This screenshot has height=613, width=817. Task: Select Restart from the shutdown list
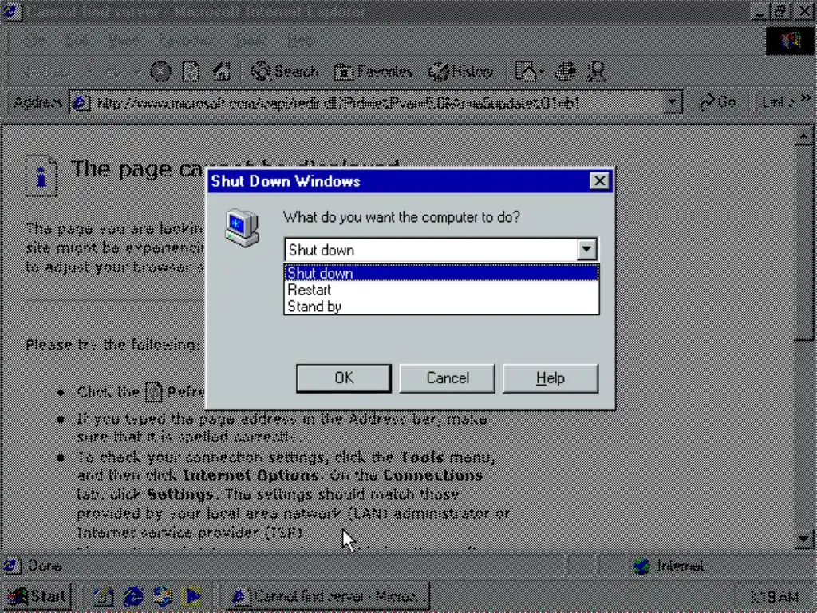(441, 290)
